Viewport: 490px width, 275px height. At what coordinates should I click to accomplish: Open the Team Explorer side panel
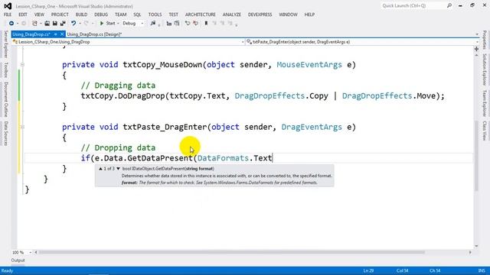point(485,104)
